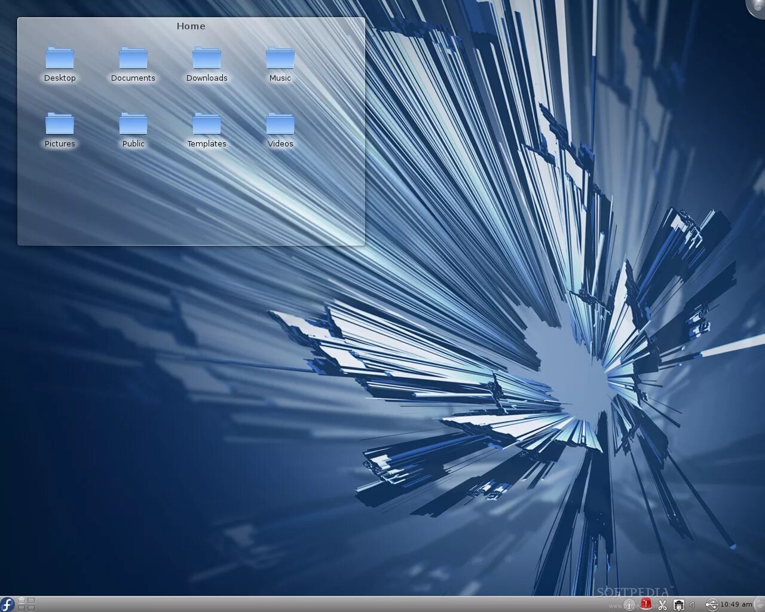
Task: Click the Home folder view title
Action: [191, 26]
